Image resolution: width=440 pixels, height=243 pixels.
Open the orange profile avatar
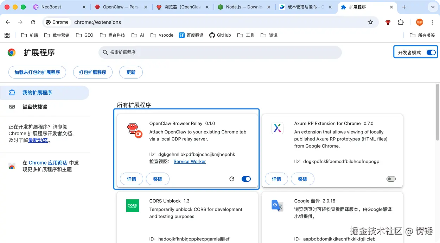(x=420, y=22)
